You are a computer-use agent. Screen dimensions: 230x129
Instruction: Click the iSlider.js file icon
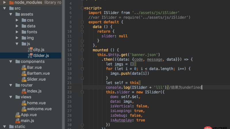30,55
